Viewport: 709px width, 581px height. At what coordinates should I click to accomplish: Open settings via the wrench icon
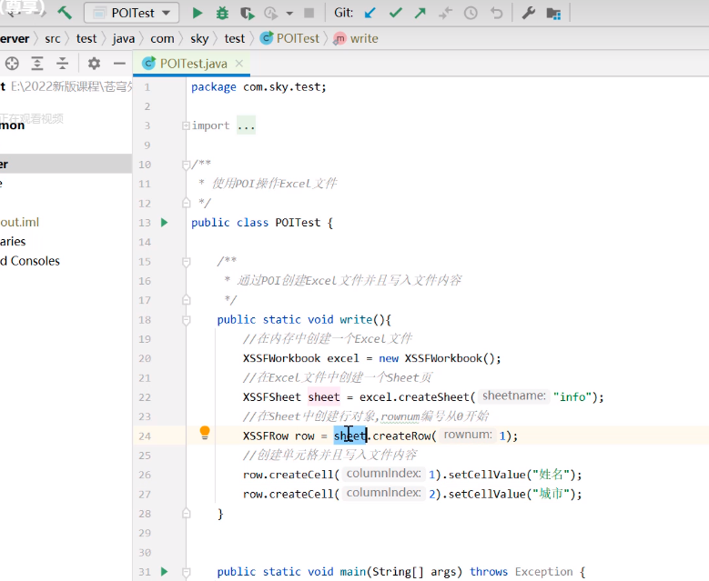528,13
